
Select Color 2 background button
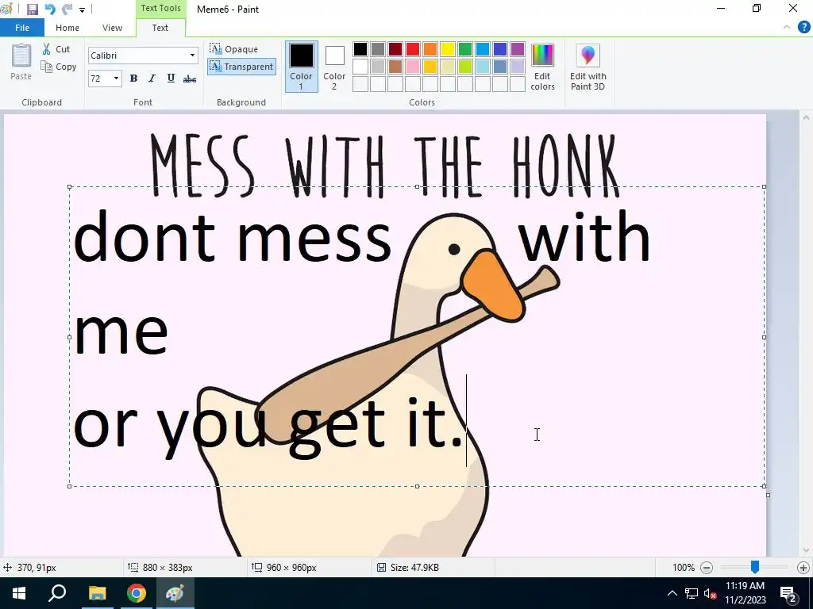334,67
